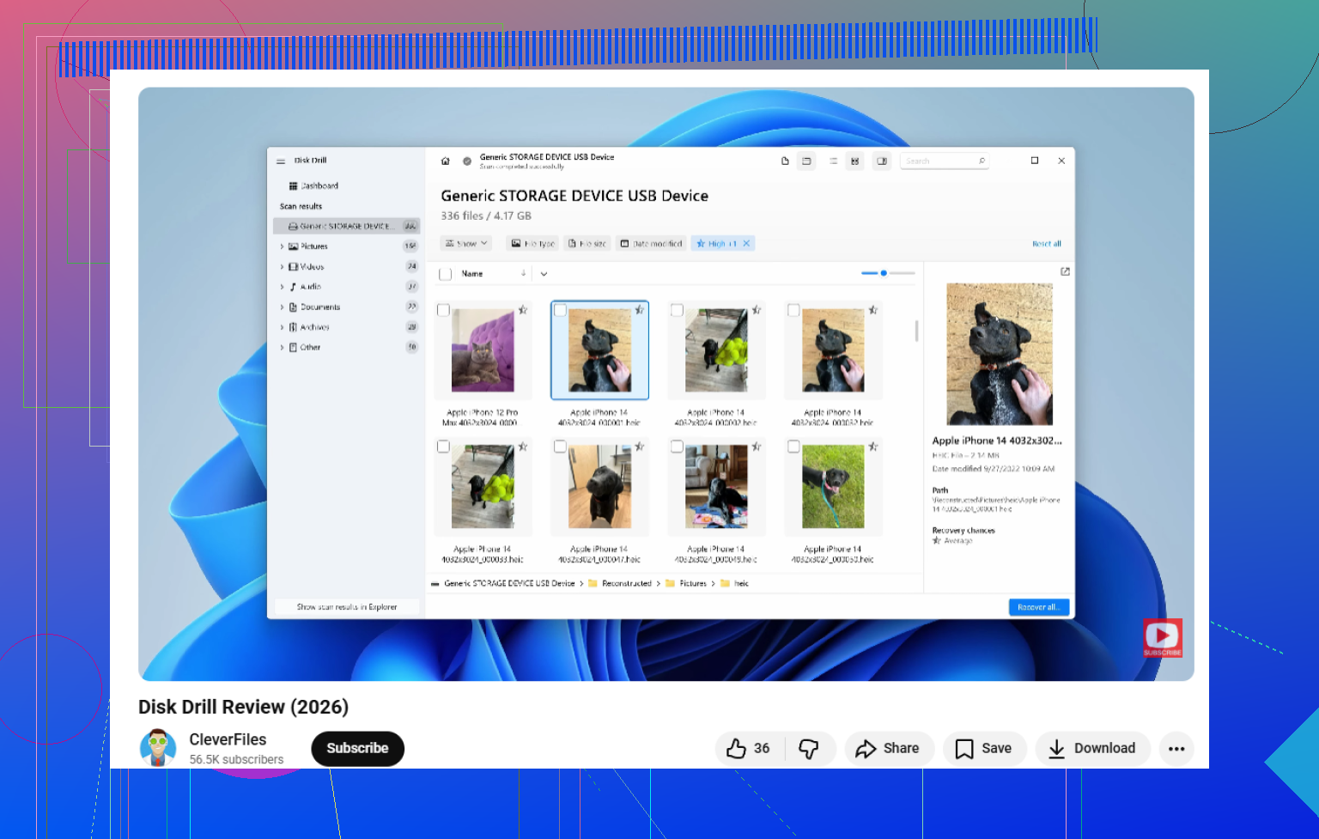
Task: Remove the High +1 filter chip
Action: point(746,244)
